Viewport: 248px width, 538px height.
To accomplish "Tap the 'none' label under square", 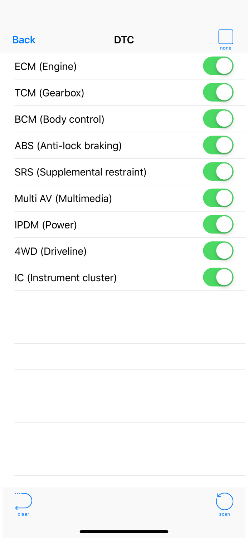I will pos(225,48).
